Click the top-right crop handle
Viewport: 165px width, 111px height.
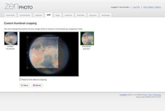tap(58, 37)
